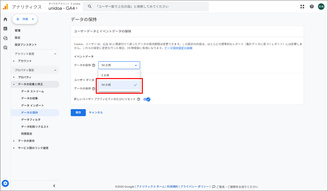Expand the データの表示 tree item

pos(14,141)
